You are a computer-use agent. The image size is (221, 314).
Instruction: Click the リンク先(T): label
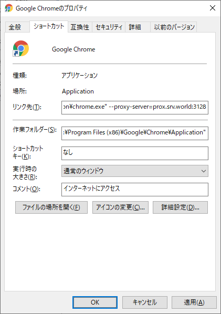pos(27,107)
